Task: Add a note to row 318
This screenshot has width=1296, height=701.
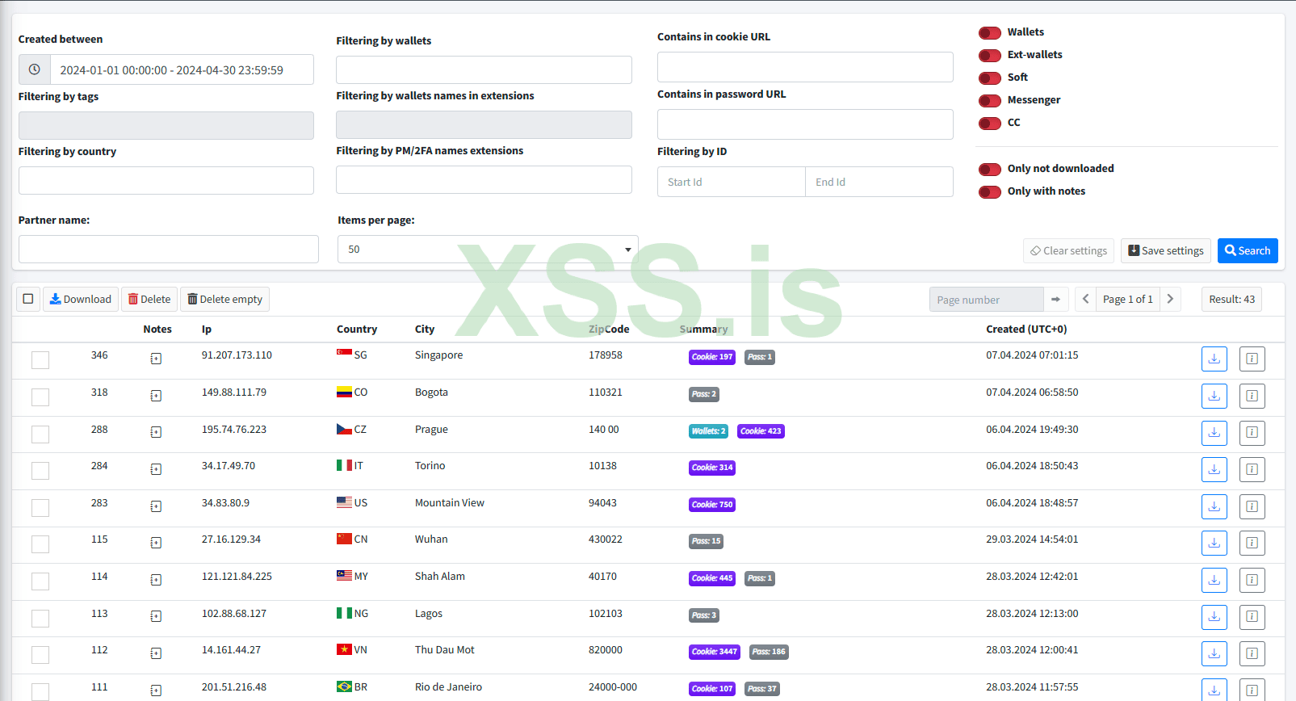Action: (156, 396)
